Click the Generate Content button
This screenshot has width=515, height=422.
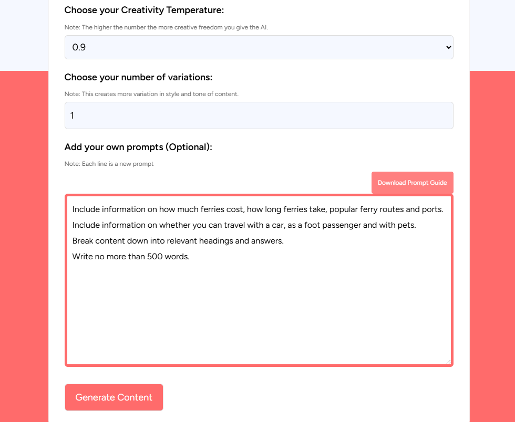[114, 397]
